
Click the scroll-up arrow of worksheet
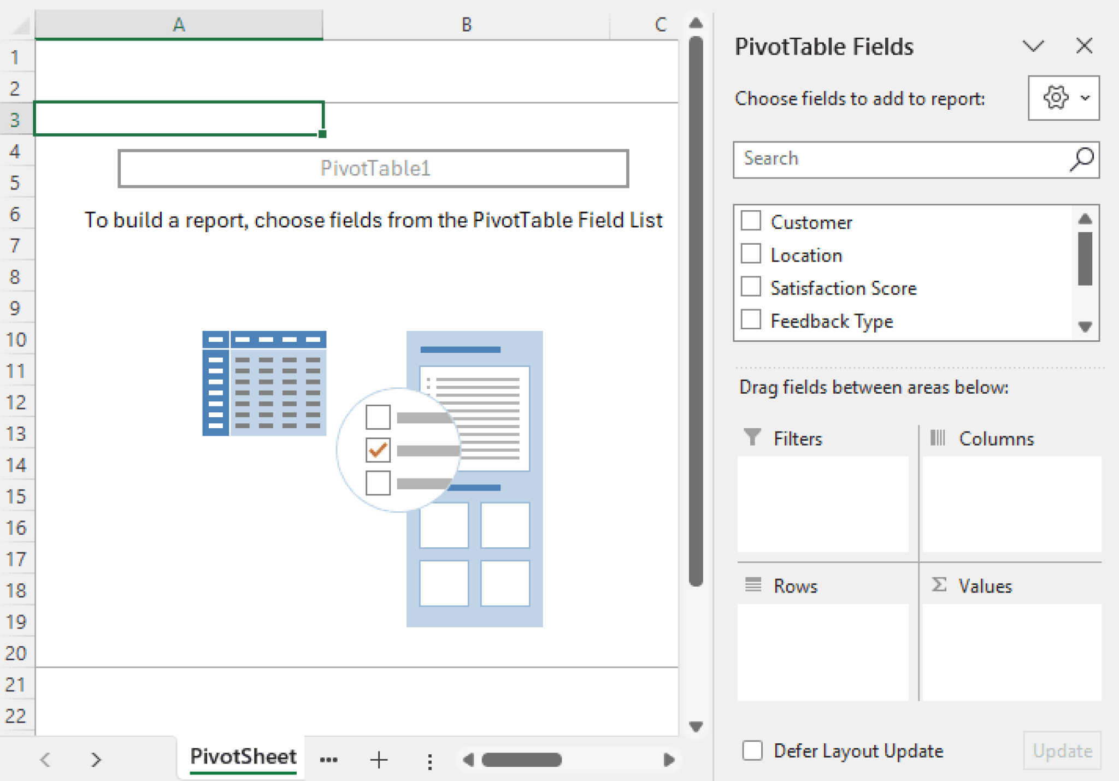coord(696,23)
